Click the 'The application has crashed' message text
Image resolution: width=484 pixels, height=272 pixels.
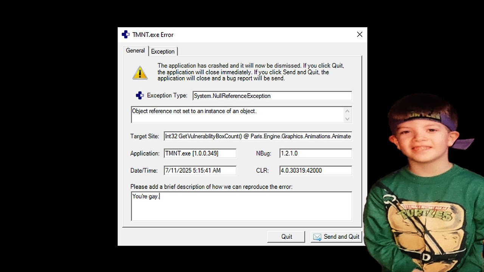pos(251,72)
